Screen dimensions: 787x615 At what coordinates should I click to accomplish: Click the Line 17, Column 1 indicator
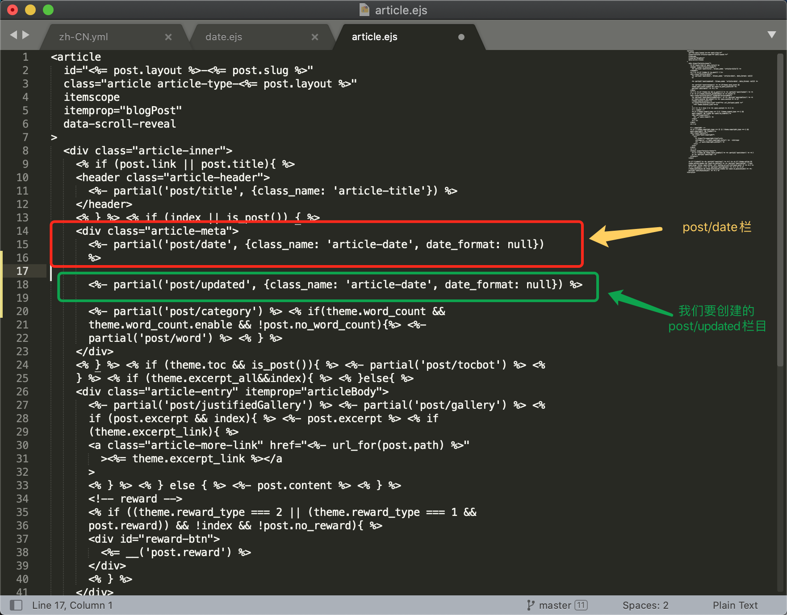tap(72, 605)
